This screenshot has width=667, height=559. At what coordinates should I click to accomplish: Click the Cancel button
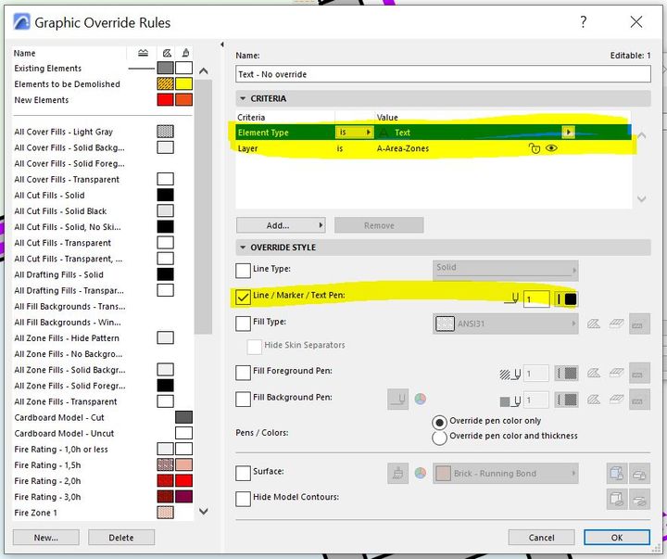click(542, 538)
